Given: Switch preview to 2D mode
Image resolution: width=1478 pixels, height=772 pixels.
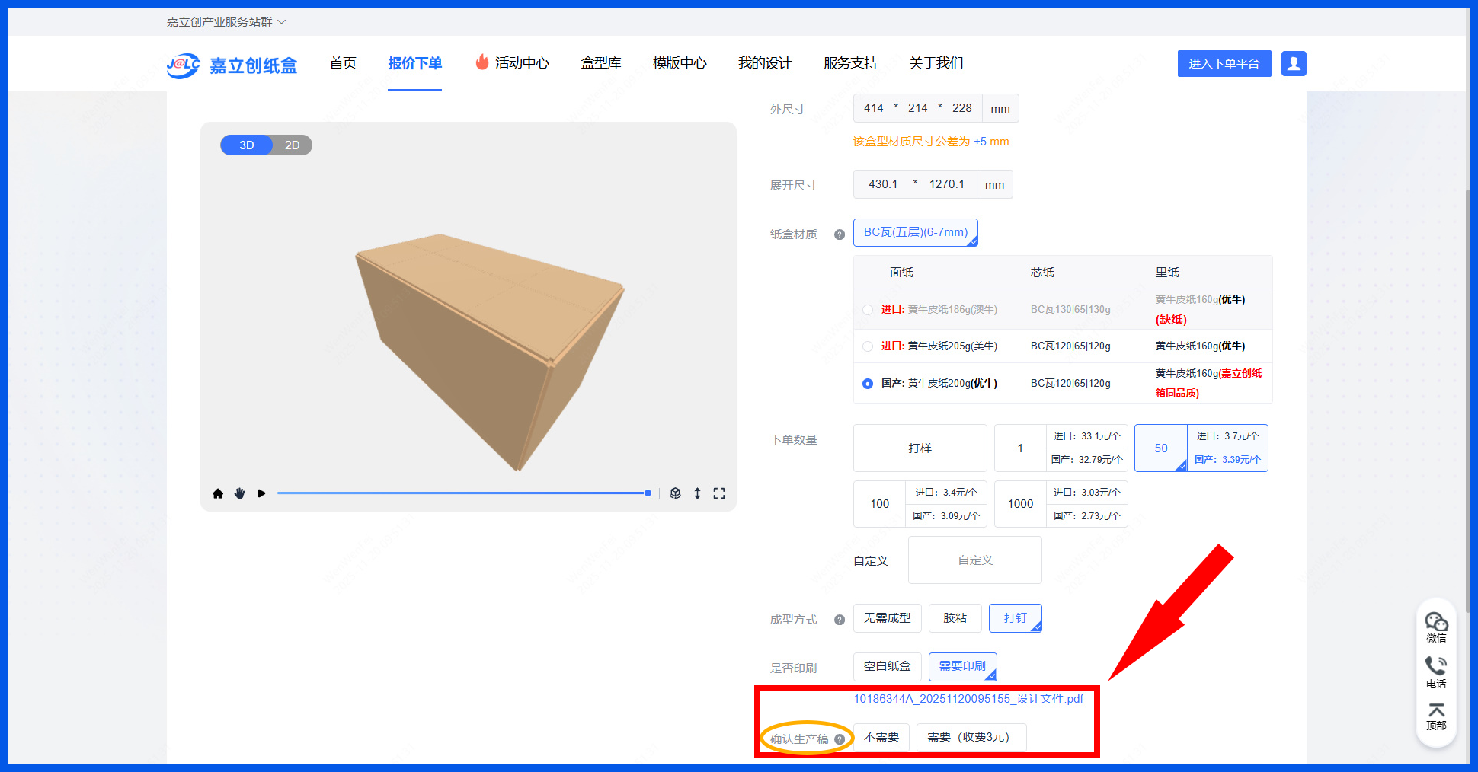Looking at the screenshot, I should coord(292,145).
